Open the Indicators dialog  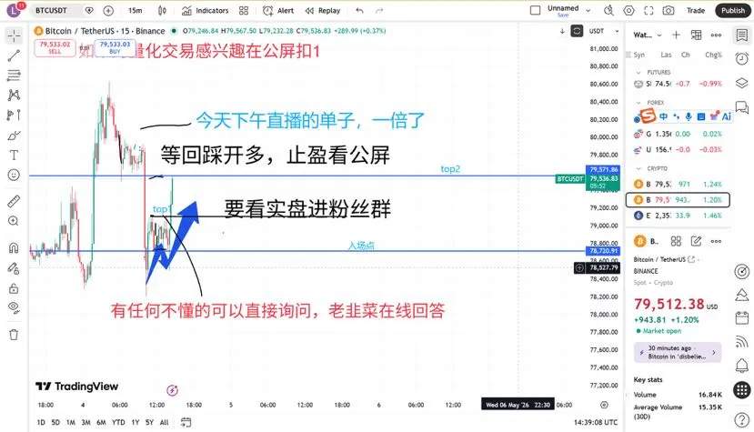[x=206, y=11]
